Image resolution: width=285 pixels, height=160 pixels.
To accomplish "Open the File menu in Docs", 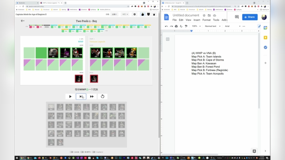I will coord(175,20).
